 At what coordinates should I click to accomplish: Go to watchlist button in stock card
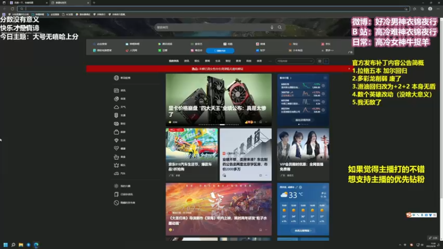tap(303, 120)
